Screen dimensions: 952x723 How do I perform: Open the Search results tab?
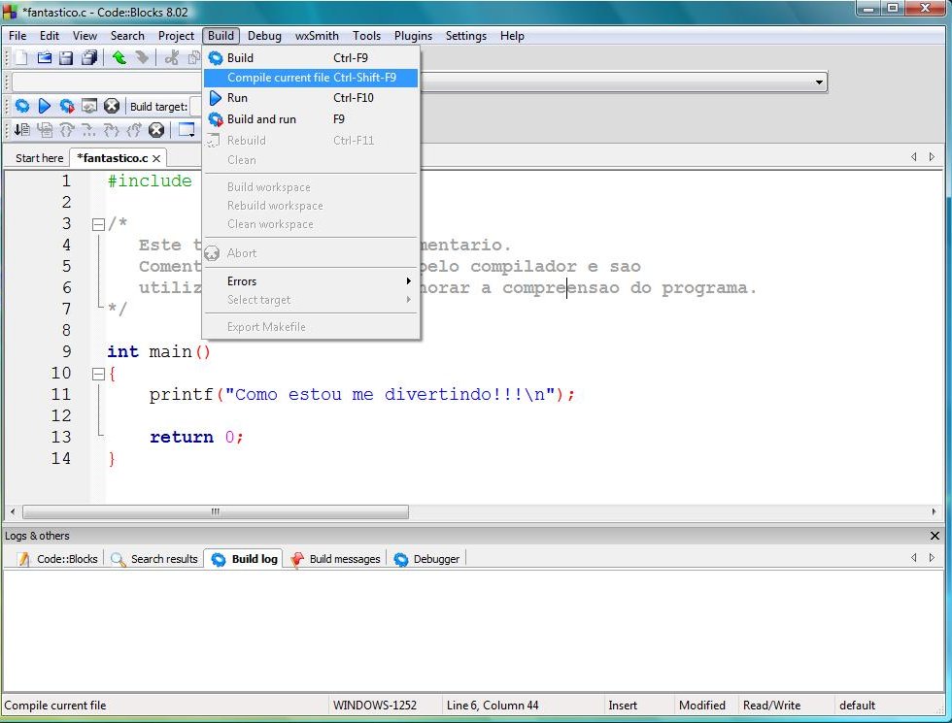[x=154, y=559]
